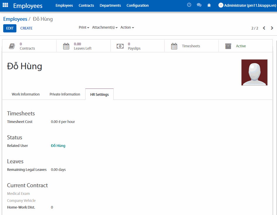This screenshot has height=215, width=277.
Task: Expand the Attachment(s) dropdown
Action: [x=105, y=27]
